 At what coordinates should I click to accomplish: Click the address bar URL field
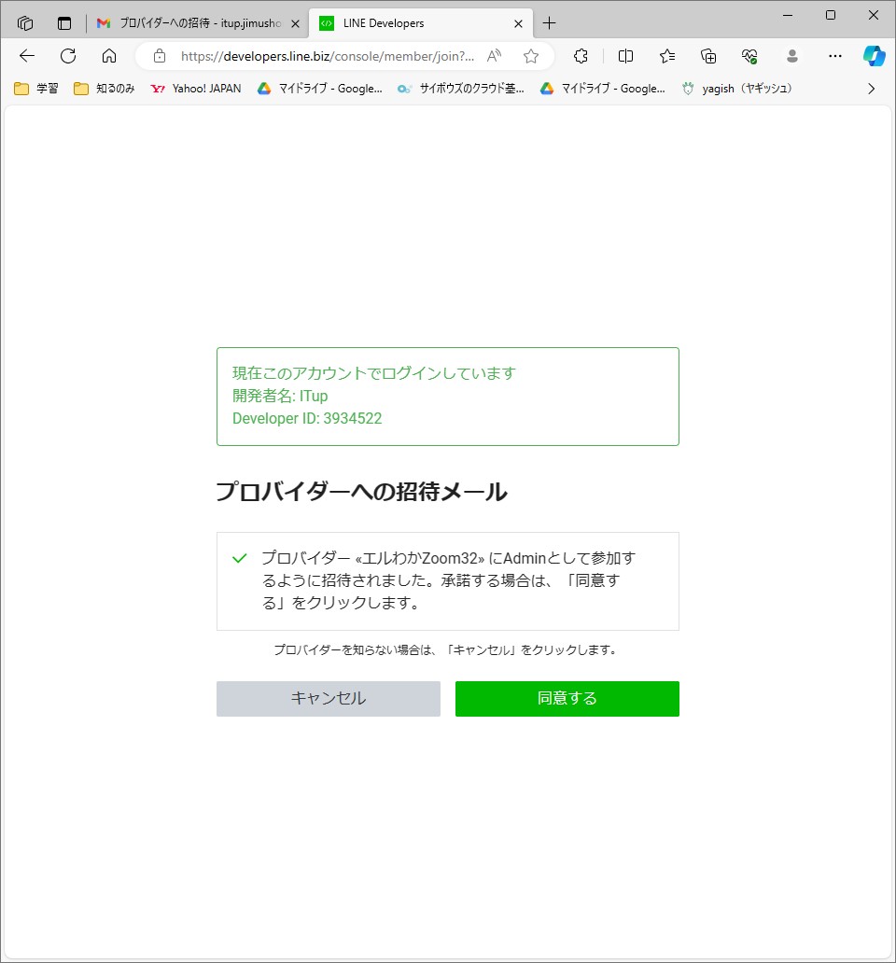click(x=327, y=56)
